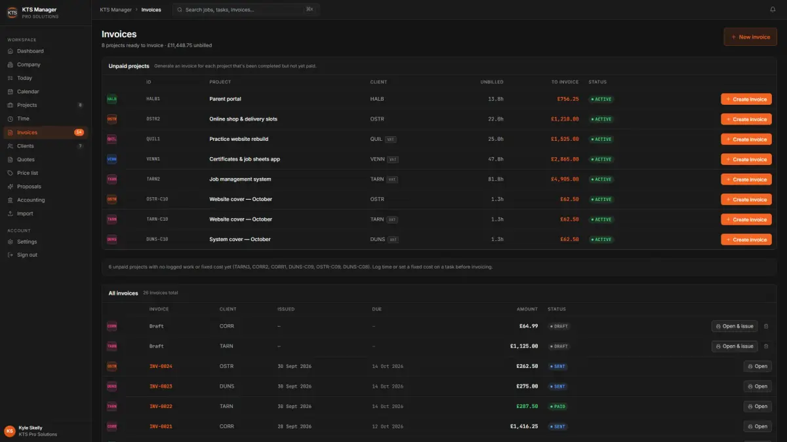787x442 pixels.
Task: Click the KTS logo icon in sidebar
Action: (x=12, y=12)
